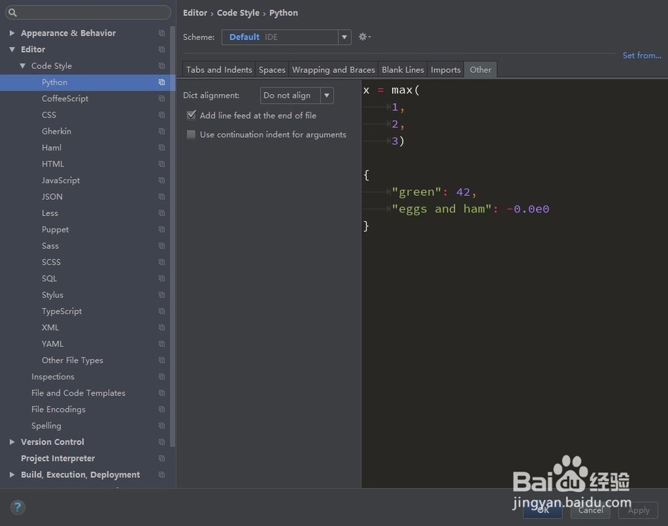Click the copy icon next to Python

tap(162, 82)
